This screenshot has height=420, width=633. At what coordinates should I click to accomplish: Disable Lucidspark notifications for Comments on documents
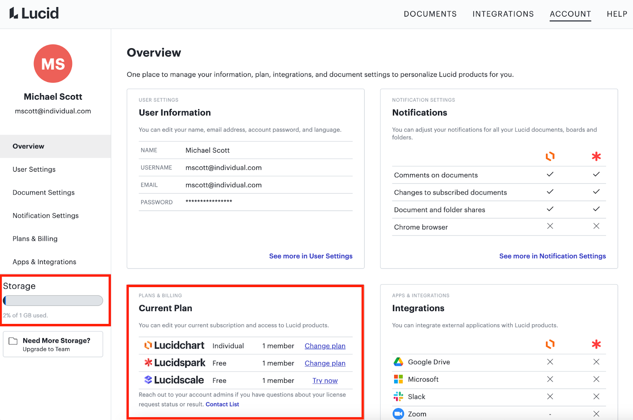(x=596, y=174)
